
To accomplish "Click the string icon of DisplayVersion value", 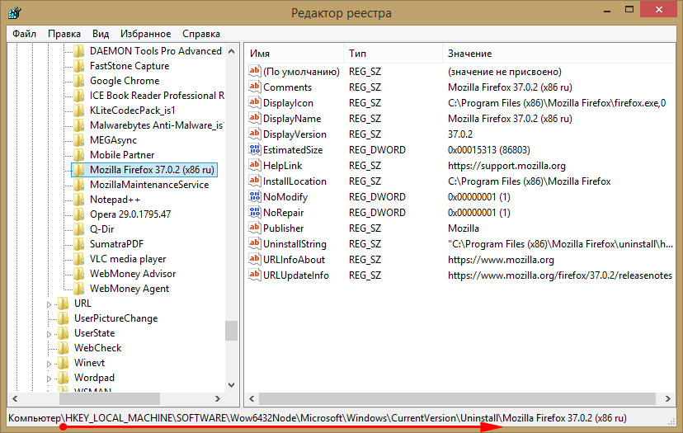I will [x=254, y=134].
